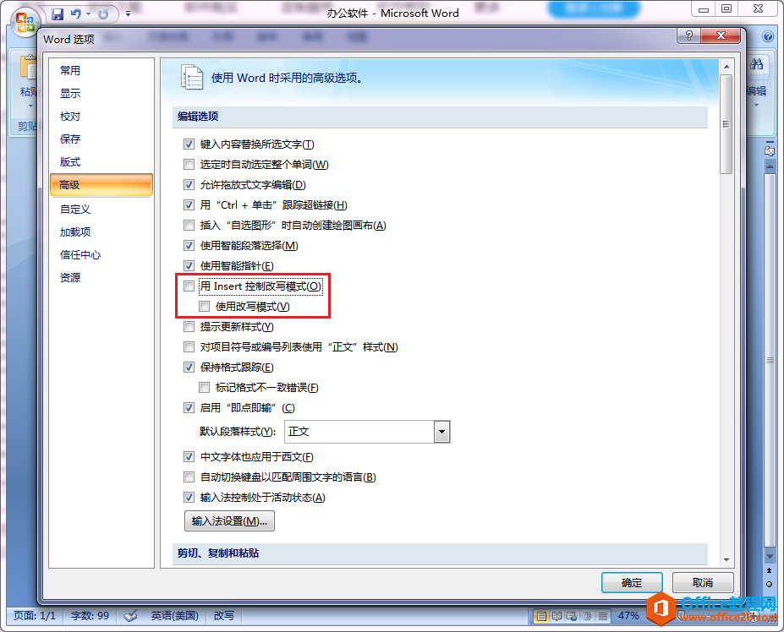Click document scrollbar down arrow in Word window
Image resolution: width=784 pixels, height=632 pixels.
tap(770, 557)
